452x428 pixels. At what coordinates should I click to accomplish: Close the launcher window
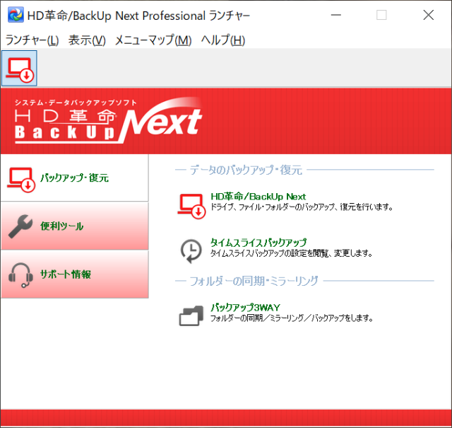pos(429,15)
